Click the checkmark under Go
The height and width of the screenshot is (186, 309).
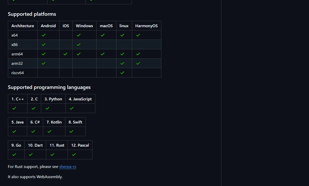click(14, 155)
